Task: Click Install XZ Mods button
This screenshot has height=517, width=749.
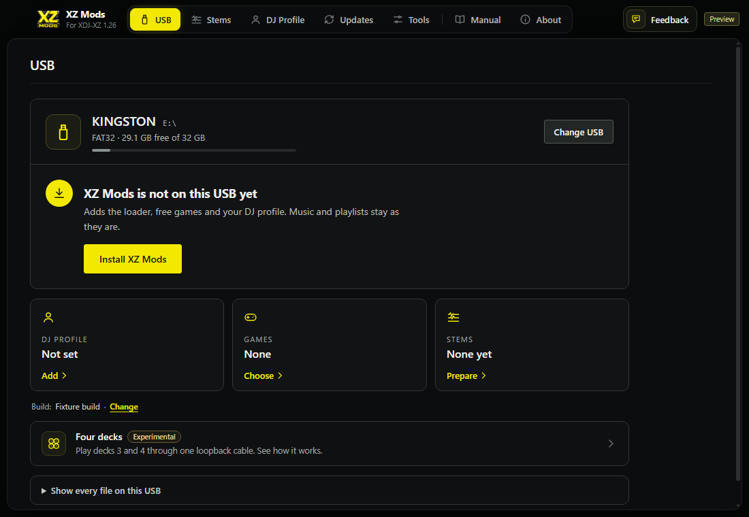Action: tap(133, 259)
